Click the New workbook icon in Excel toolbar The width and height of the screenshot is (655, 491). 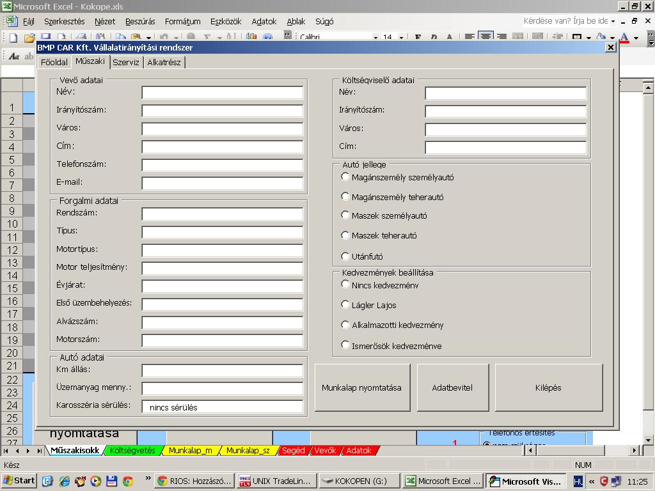coord(13,38)
